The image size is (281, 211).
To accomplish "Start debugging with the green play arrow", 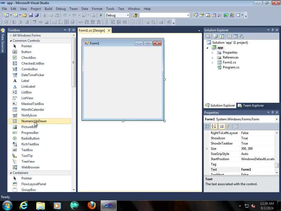I will point(101,15).
